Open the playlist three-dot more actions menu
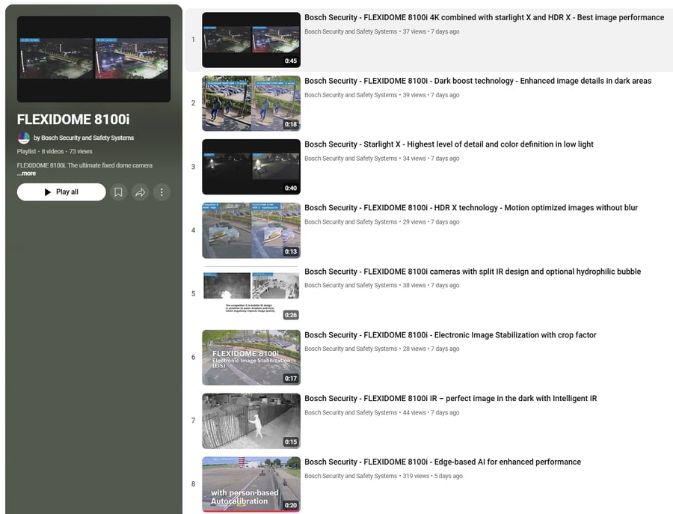 pyautogui.click(x=162, y=192)
